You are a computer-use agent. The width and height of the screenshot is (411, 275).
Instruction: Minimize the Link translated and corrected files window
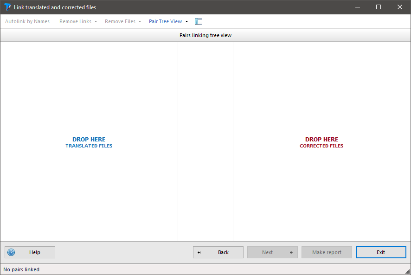(358, 7)
